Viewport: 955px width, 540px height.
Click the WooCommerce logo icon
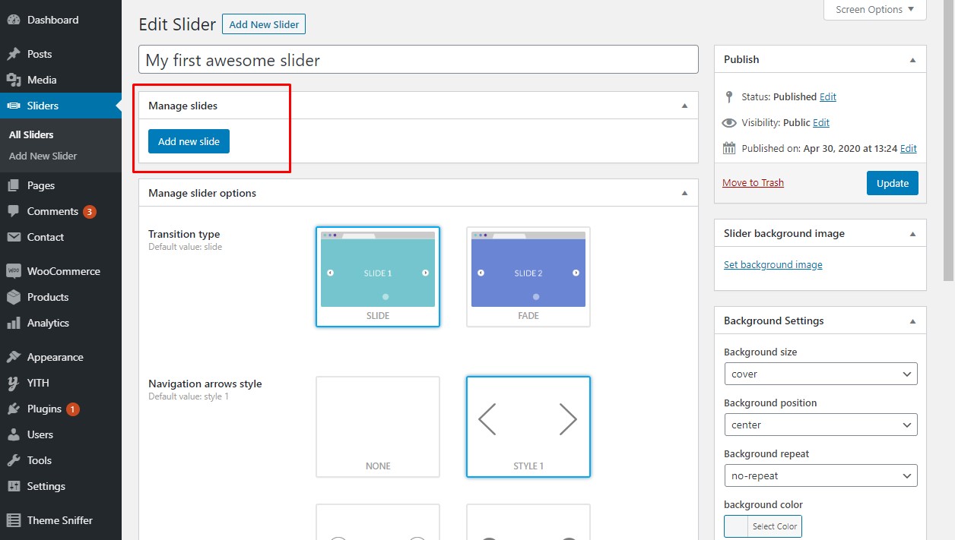(x=14, y=271)
